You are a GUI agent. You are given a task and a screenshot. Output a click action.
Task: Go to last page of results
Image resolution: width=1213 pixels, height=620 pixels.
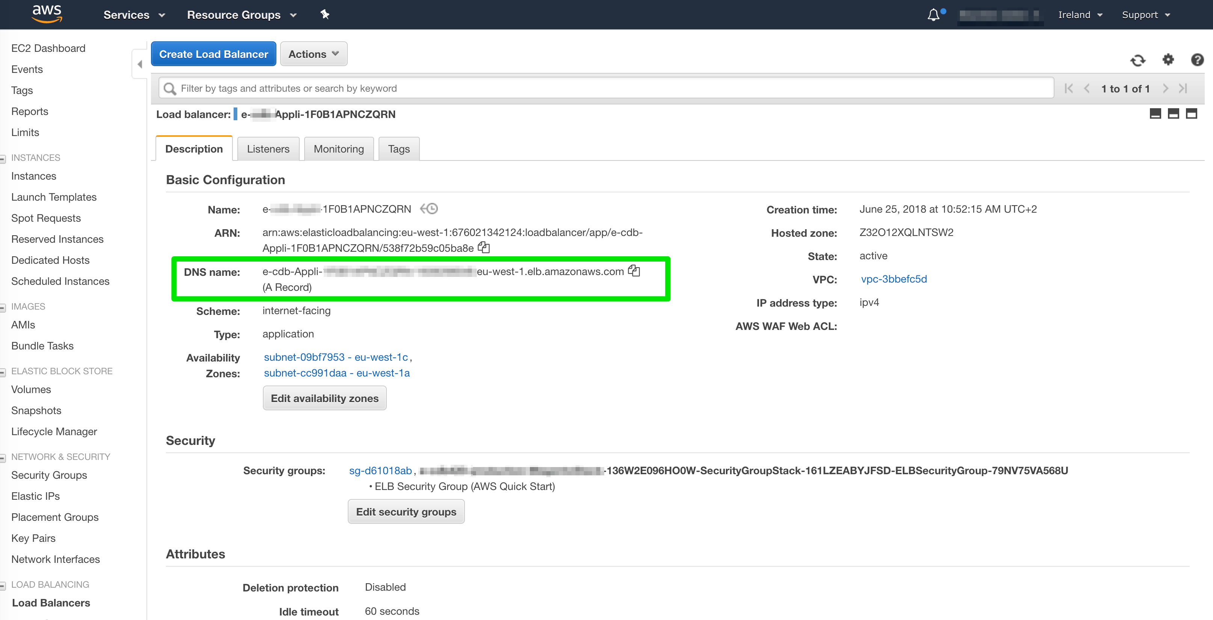[1183, 89]
